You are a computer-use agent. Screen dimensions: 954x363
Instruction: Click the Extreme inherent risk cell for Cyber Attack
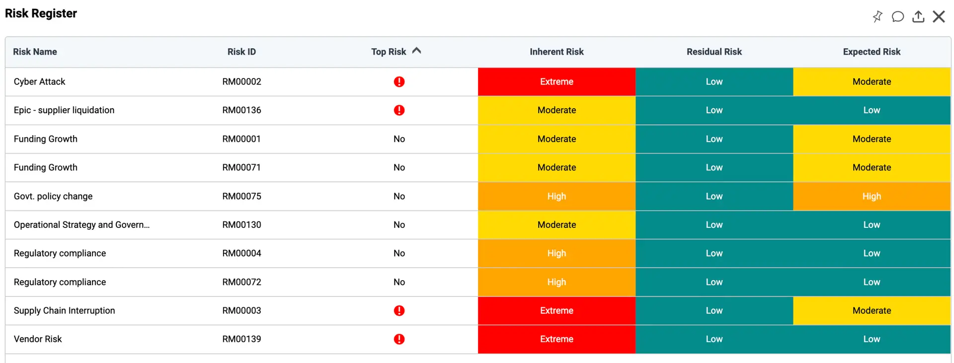coord(556,82)
